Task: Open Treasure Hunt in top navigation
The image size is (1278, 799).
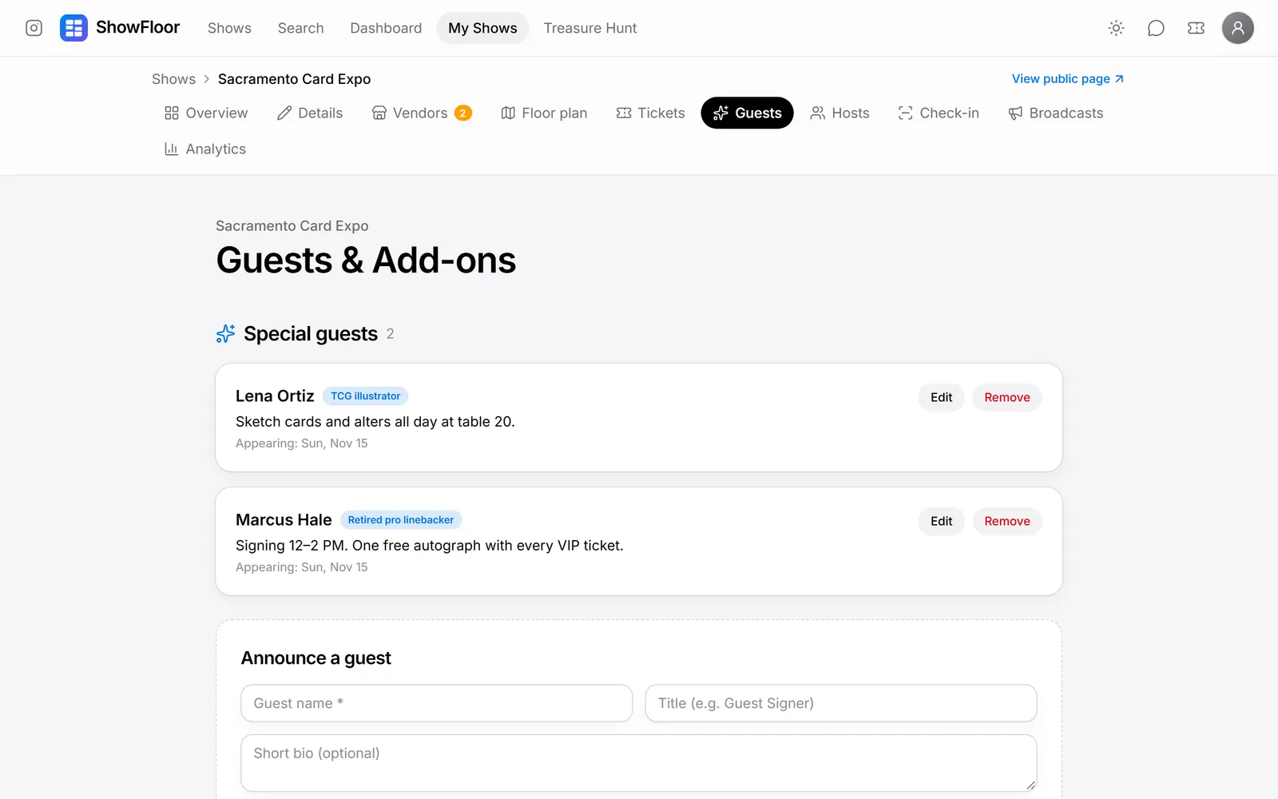Action: click(x=590, y=28)
